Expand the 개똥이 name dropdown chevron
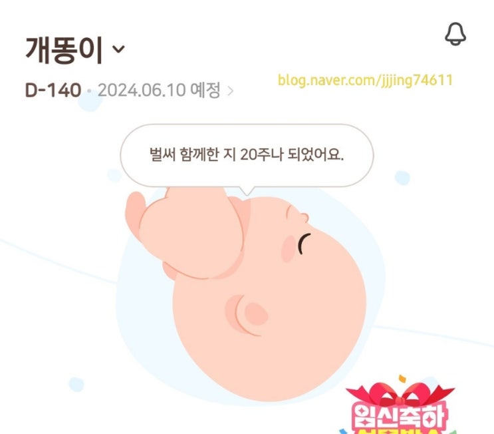 119,49
